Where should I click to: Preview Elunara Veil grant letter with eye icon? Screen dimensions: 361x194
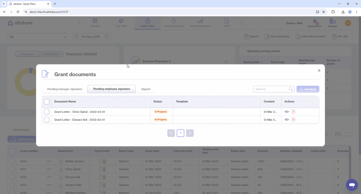coord(287,120)
